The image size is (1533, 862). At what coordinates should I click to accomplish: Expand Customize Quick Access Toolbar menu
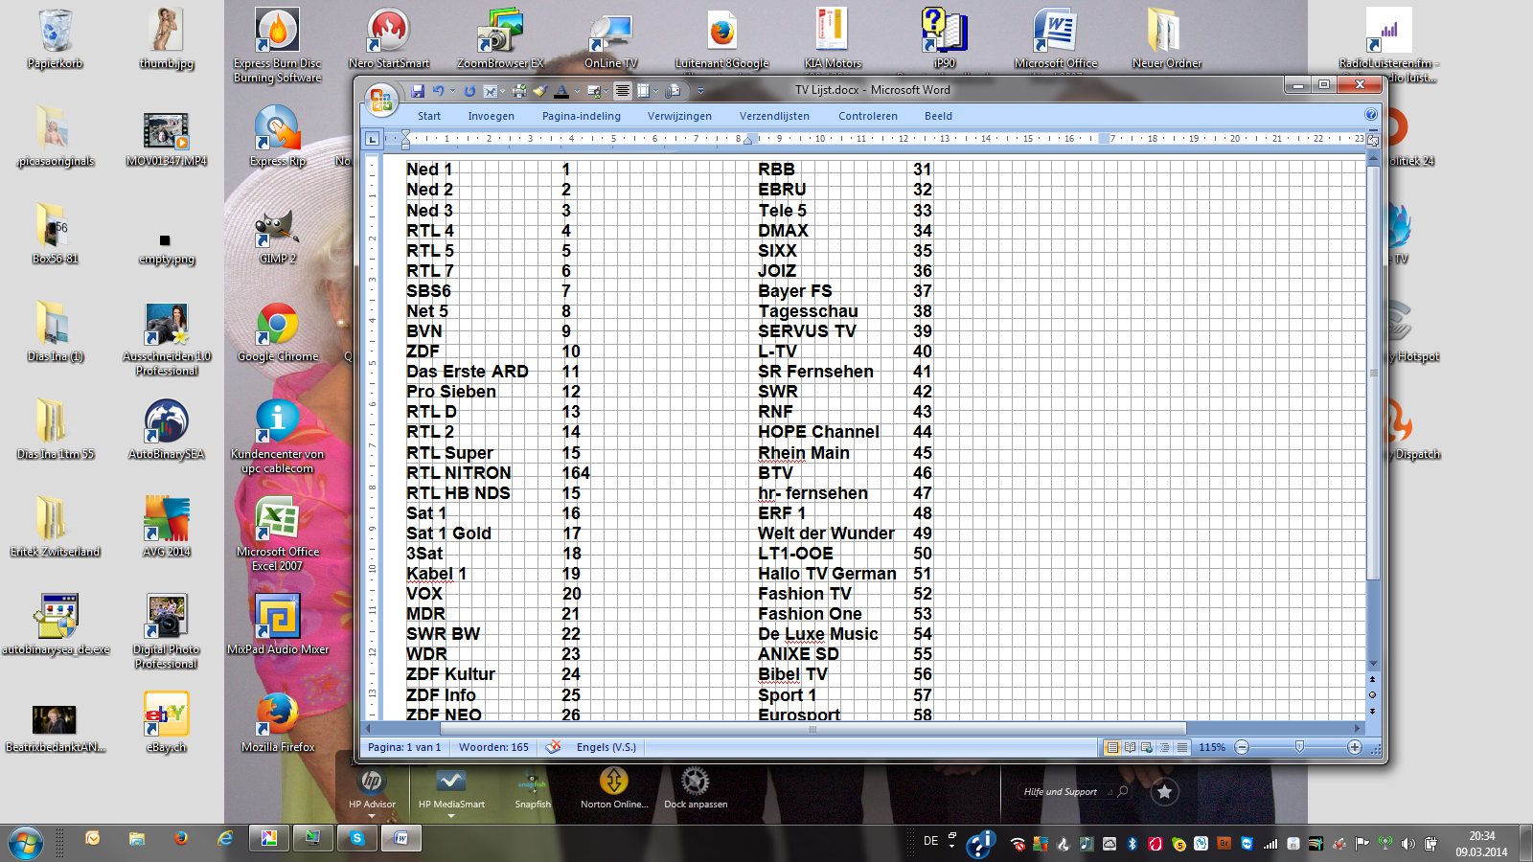700,92
